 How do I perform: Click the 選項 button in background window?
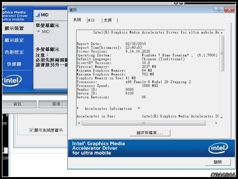(53, 104)
